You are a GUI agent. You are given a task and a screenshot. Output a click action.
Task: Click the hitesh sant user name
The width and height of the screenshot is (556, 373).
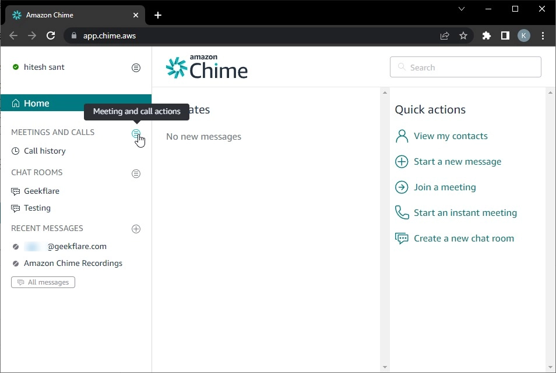pyautogui.click(x=44, y=68)
